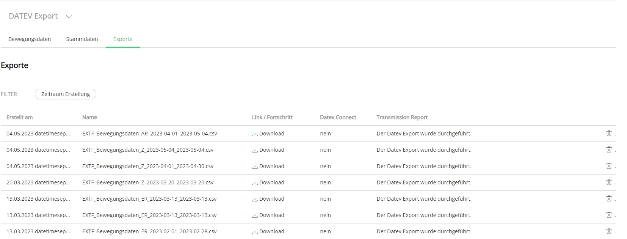
Task: Download the Z_2023-03-20_2023-03-20.csv export
Action: coord(268,182)
